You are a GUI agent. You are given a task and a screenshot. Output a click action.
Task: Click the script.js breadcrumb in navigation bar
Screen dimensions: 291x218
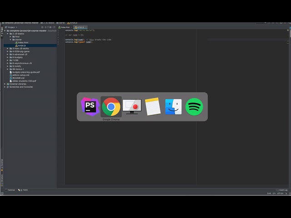point(72,23)
